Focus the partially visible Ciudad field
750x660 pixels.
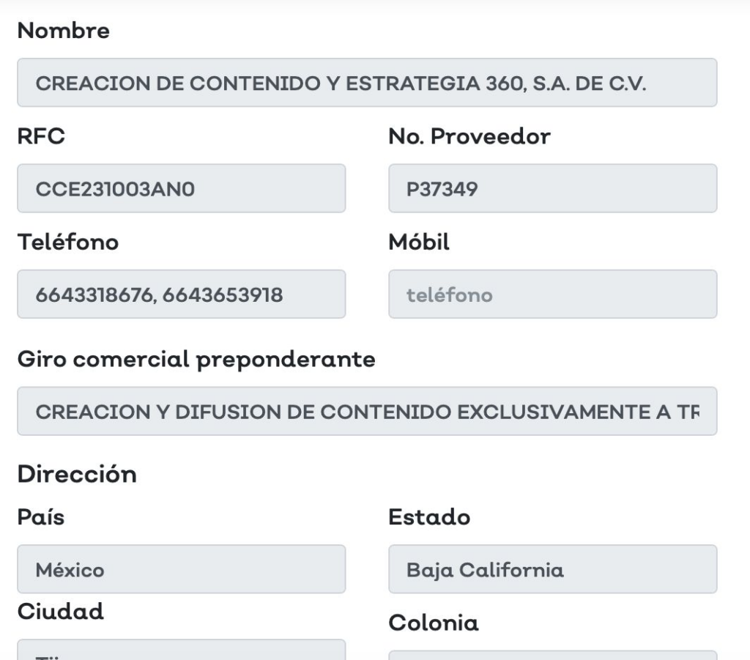(181, 650)
